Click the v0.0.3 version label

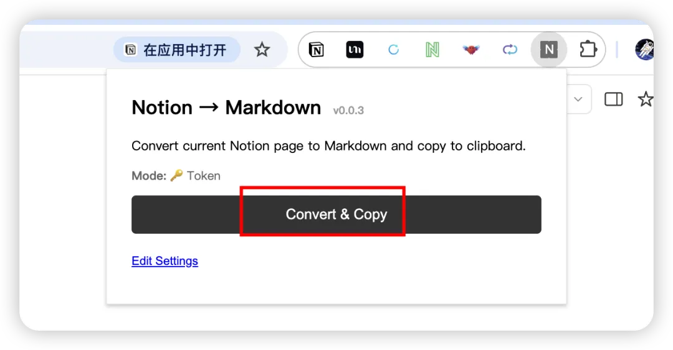(x=348, y=111)
